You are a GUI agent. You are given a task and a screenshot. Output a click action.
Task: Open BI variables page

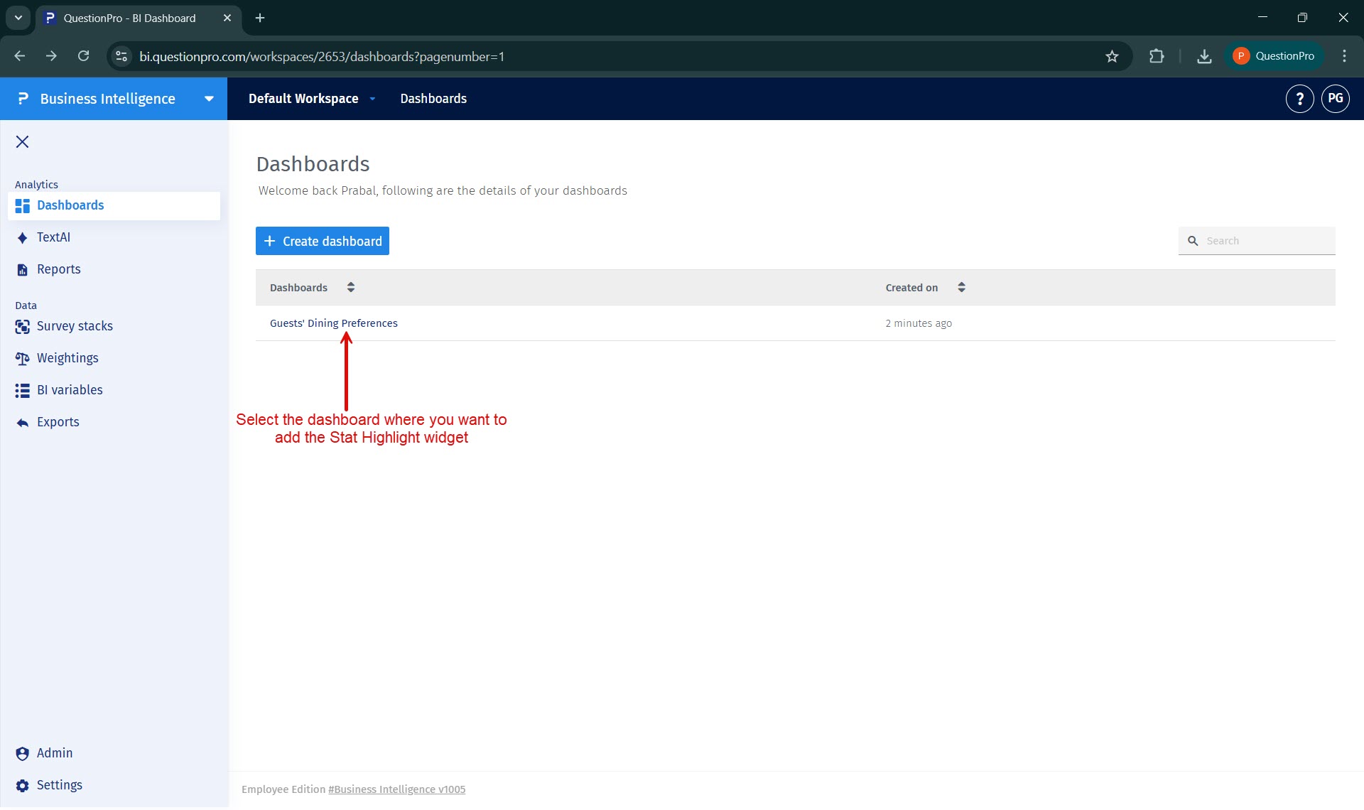point(69,390)
